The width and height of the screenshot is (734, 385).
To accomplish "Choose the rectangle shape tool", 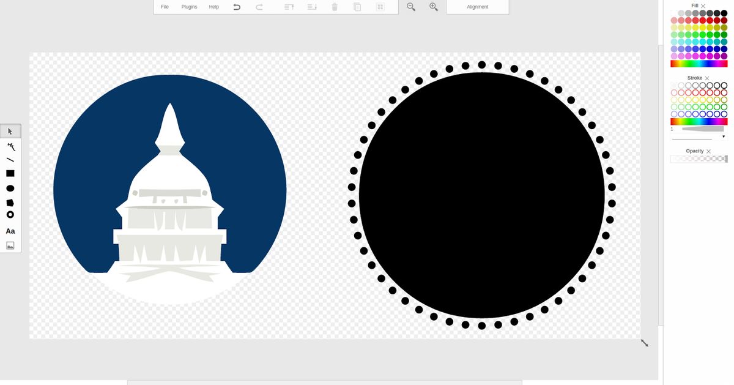I will [10, 174].
